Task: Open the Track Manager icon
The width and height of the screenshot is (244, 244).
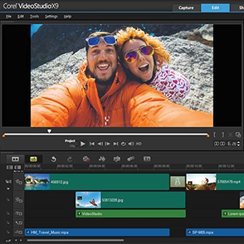Action: tap(8, 181)
